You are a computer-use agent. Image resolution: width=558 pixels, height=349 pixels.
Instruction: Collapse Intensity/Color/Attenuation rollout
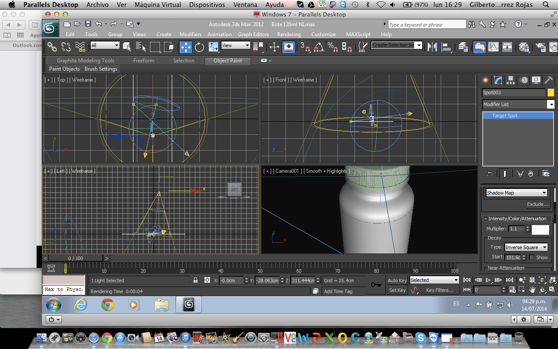(x=517, y=219)
